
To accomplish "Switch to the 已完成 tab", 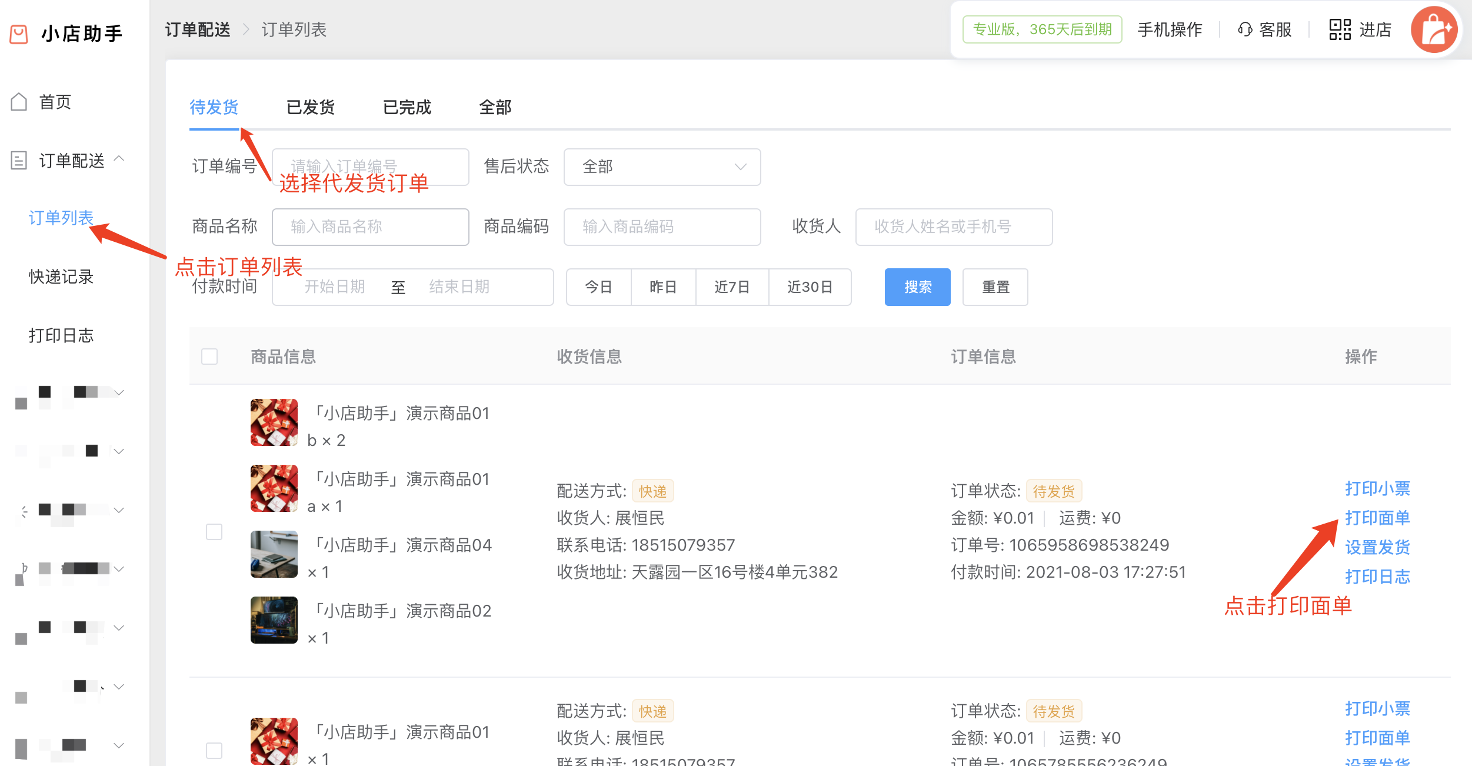I will (x=407, y=108).
